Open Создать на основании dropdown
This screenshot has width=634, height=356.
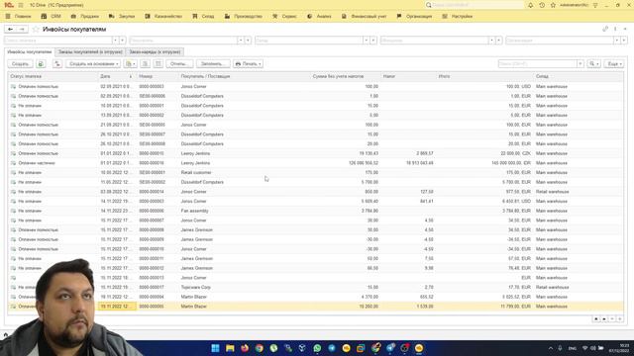(x=93, y=63)
